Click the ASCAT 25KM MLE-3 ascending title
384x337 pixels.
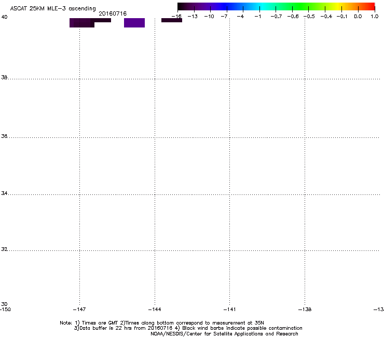[53, 9]
